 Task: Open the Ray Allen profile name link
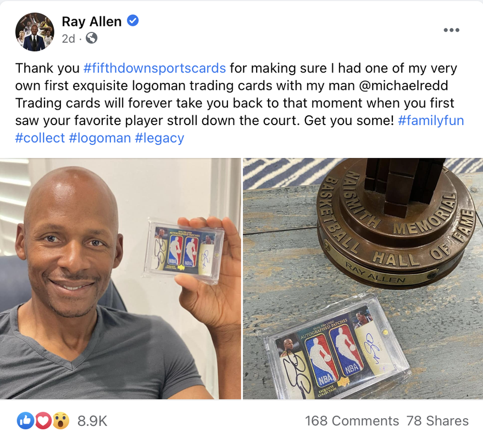click(91, 21)
